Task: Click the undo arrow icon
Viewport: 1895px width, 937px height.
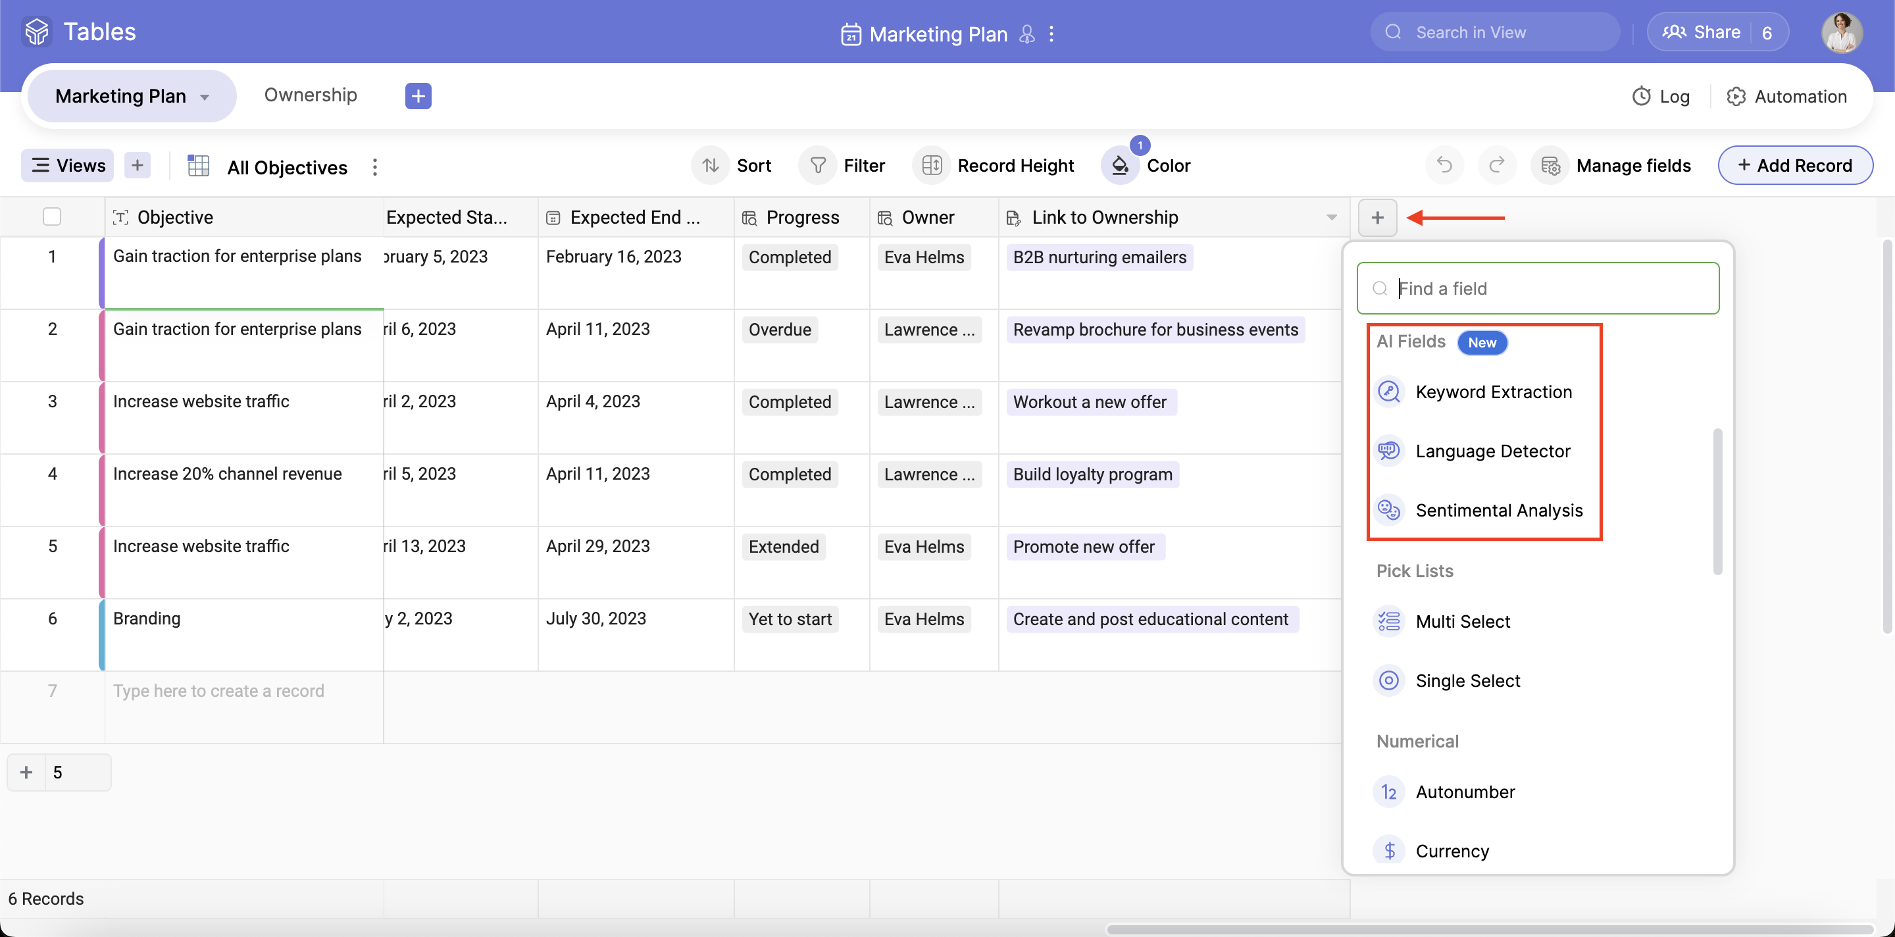Action: coord(1444,165)
